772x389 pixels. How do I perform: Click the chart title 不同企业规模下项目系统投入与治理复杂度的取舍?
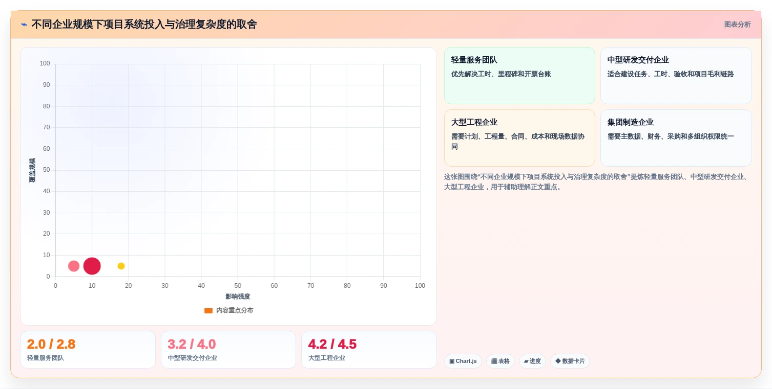tap(144, 24)
